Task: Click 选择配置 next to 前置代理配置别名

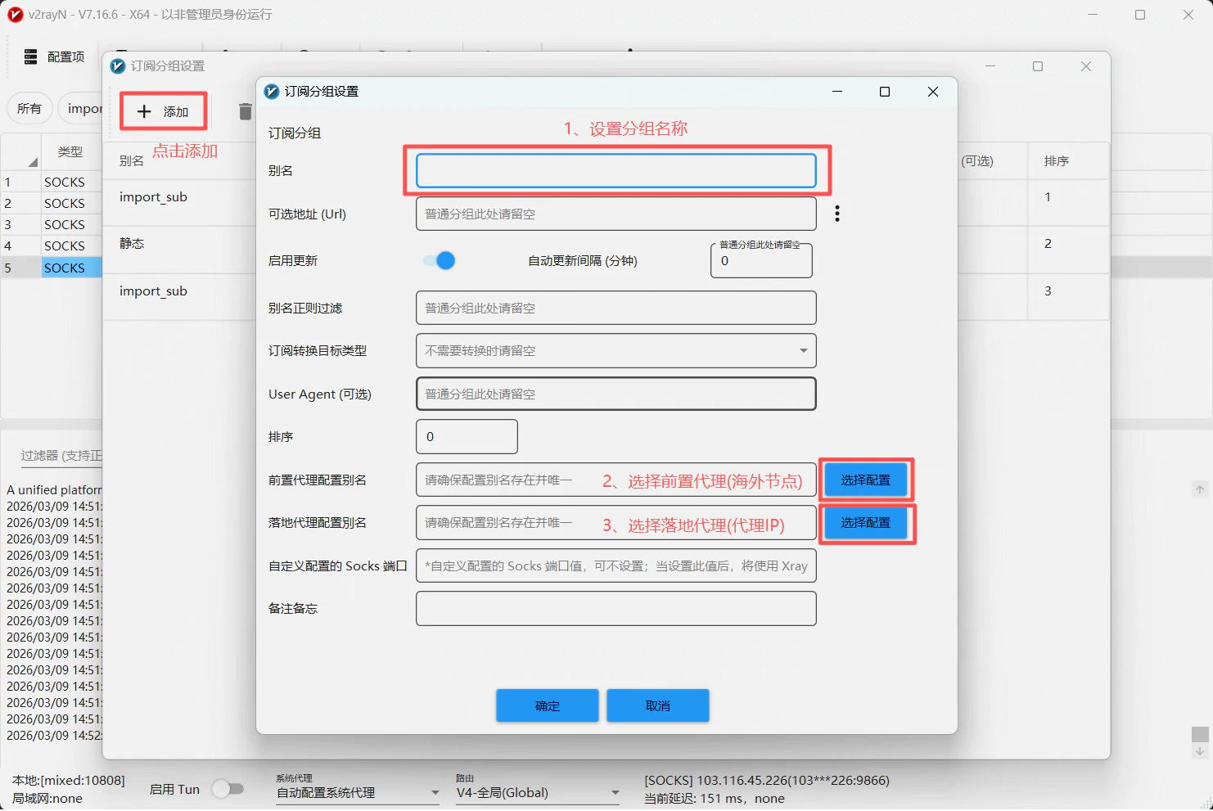Action: [x=865, y=480]
